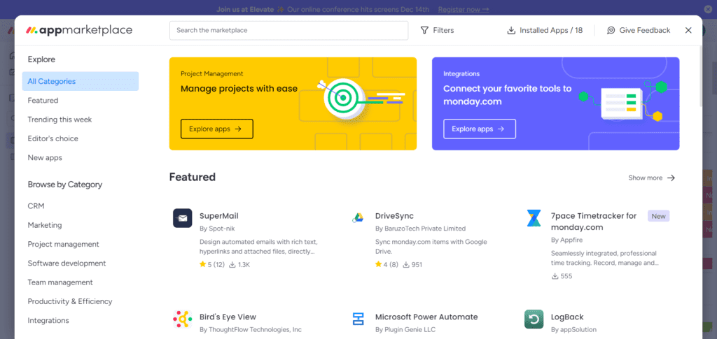Click By Spot-nik developer text
This screenshot has width=717, height=339.
[217, 229]
